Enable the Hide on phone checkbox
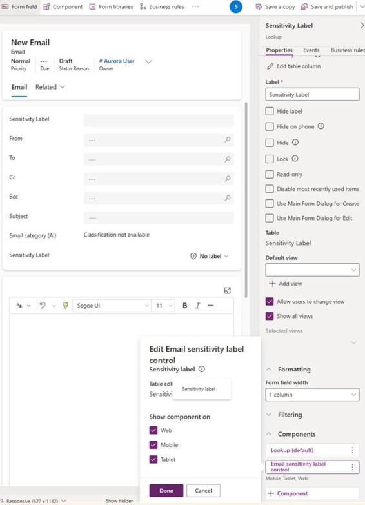 270,126
